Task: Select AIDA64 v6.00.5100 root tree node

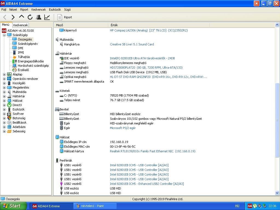Action: click(21, 31)
